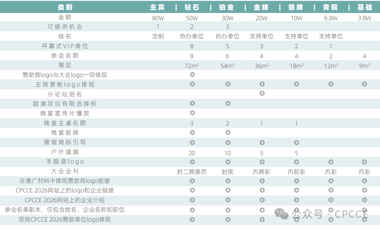Select the 12m² booth area cell
Screen dimensions: 380x229
click(331, 66)
